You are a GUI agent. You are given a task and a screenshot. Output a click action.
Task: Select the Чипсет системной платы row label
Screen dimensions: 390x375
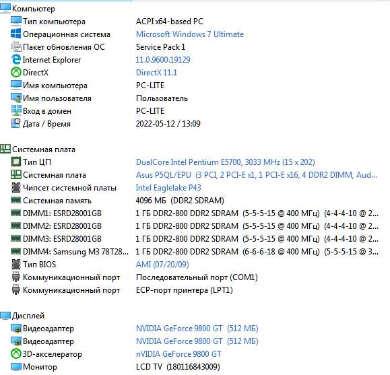tap(69, 188)
